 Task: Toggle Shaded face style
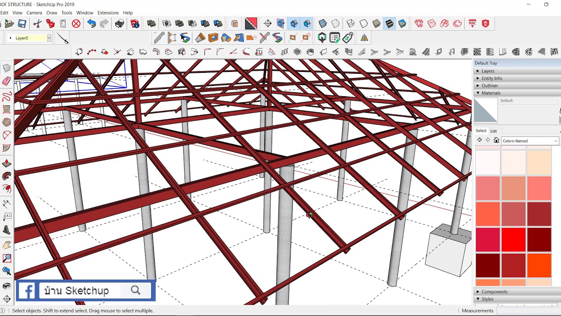[x=376, y=24]
